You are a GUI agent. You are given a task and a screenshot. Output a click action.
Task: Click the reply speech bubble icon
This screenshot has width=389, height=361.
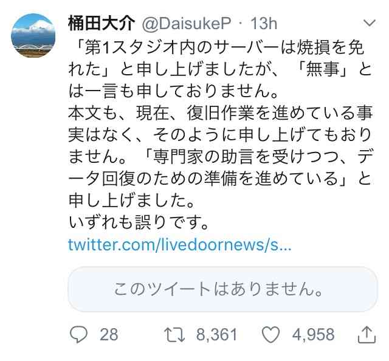[79, 335]
